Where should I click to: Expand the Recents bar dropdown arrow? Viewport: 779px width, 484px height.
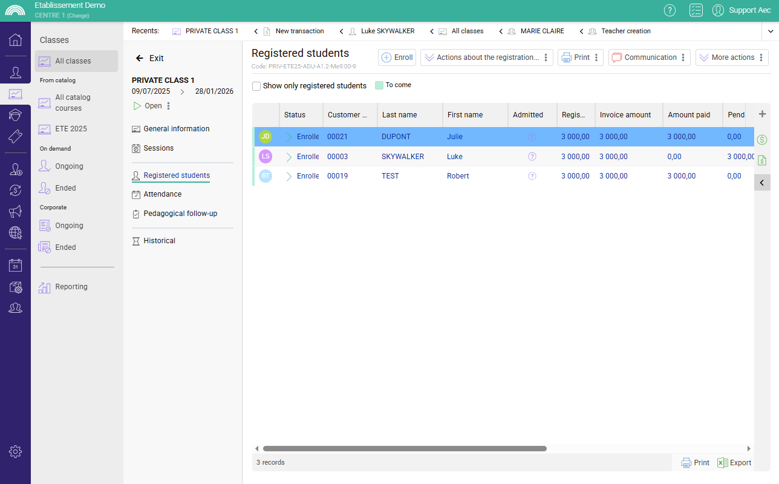tap(771, 31)
